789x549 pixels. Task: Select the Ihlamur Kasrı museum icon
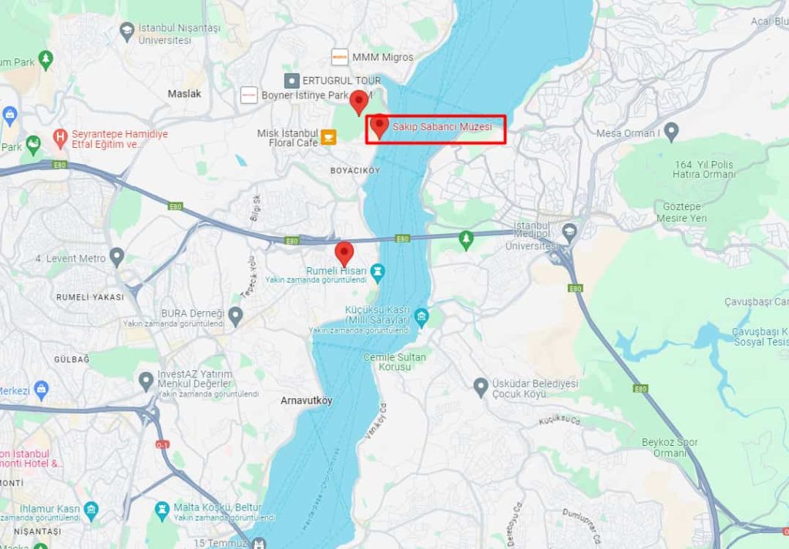click(x=91, y=511)
